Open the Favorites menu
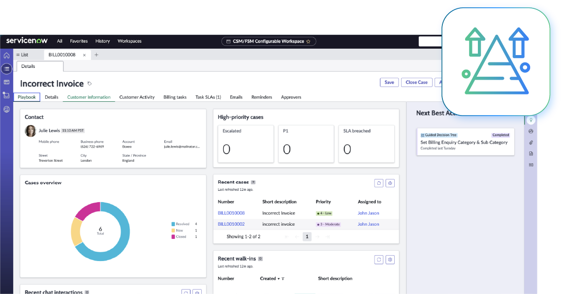The height and width of the screenshot is (294, 563). pyautogui.click(x=79, y=41)
